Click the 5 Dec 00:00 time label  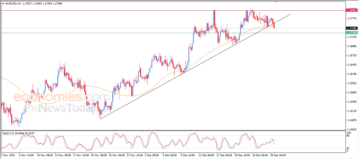click(170, 155)
